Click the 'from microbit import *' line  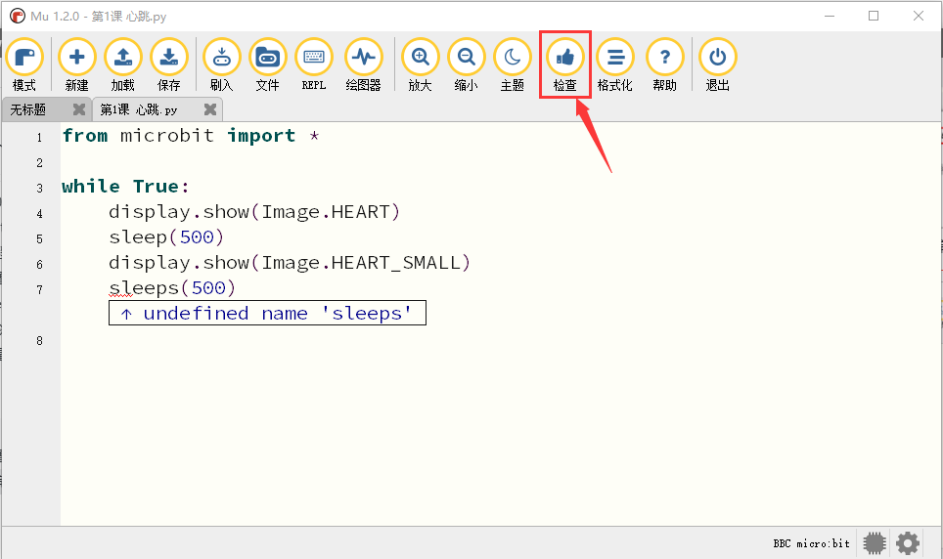coord(191,136)
